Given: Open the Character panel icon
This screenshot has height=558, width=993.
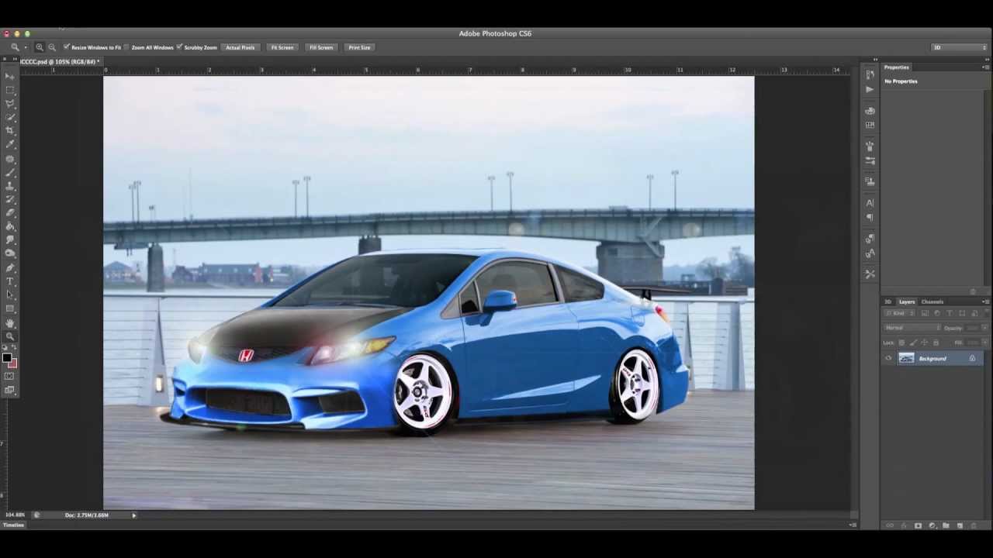Looking at the screenshot, I should tap(870, 202).
